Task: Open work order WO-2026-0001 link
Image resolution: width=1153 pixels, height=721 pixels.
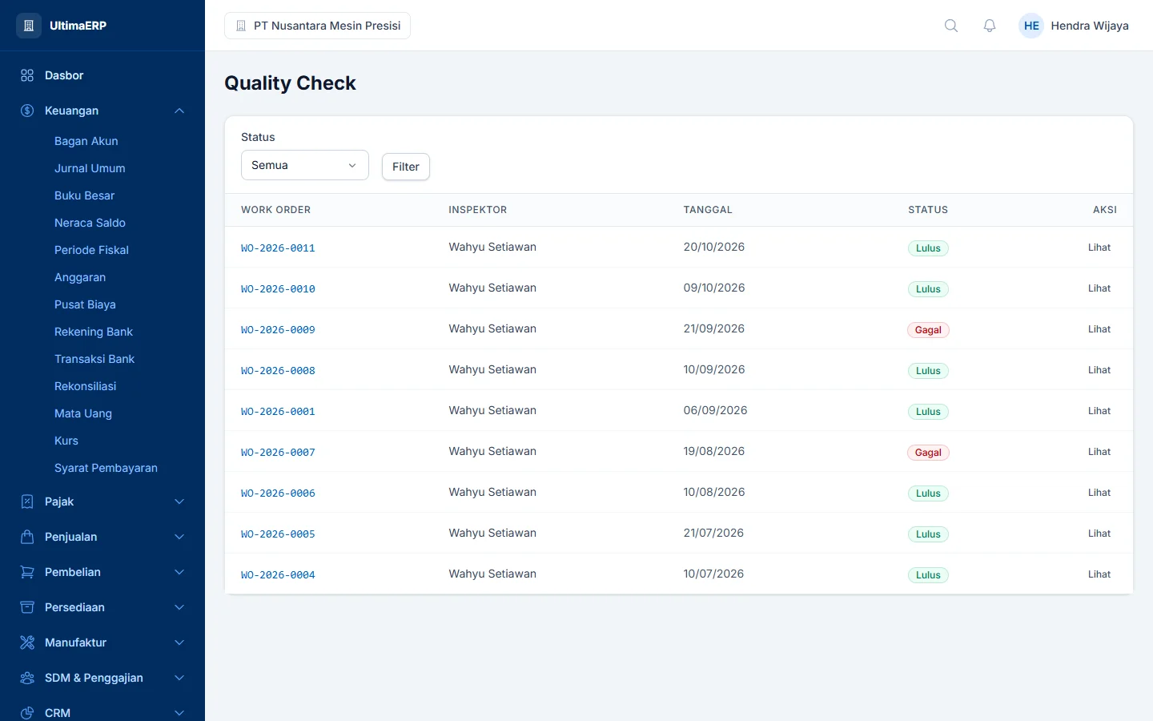Action: coord(278,412)
